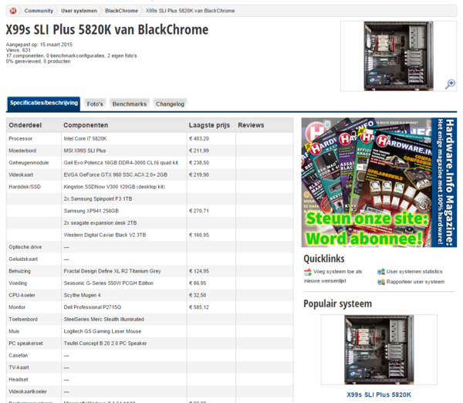This screenshot has width=463, height=403.
Task: Click the magnifier zoom icon on the system photo
Action: [x=450, y=84]
